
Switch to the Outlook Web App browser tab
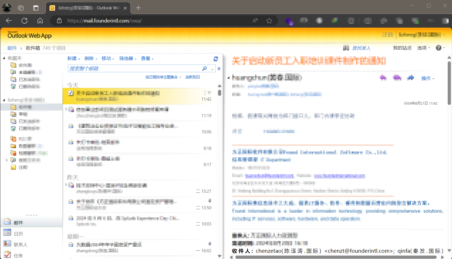88,8
